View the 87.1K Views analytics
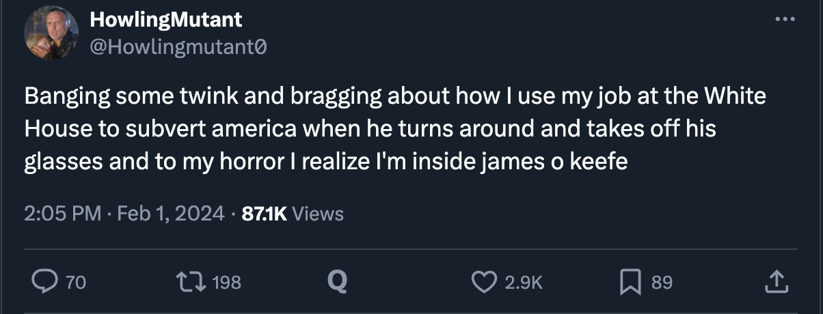The width and height of the screenshot is (823, 314). [293, 214]
